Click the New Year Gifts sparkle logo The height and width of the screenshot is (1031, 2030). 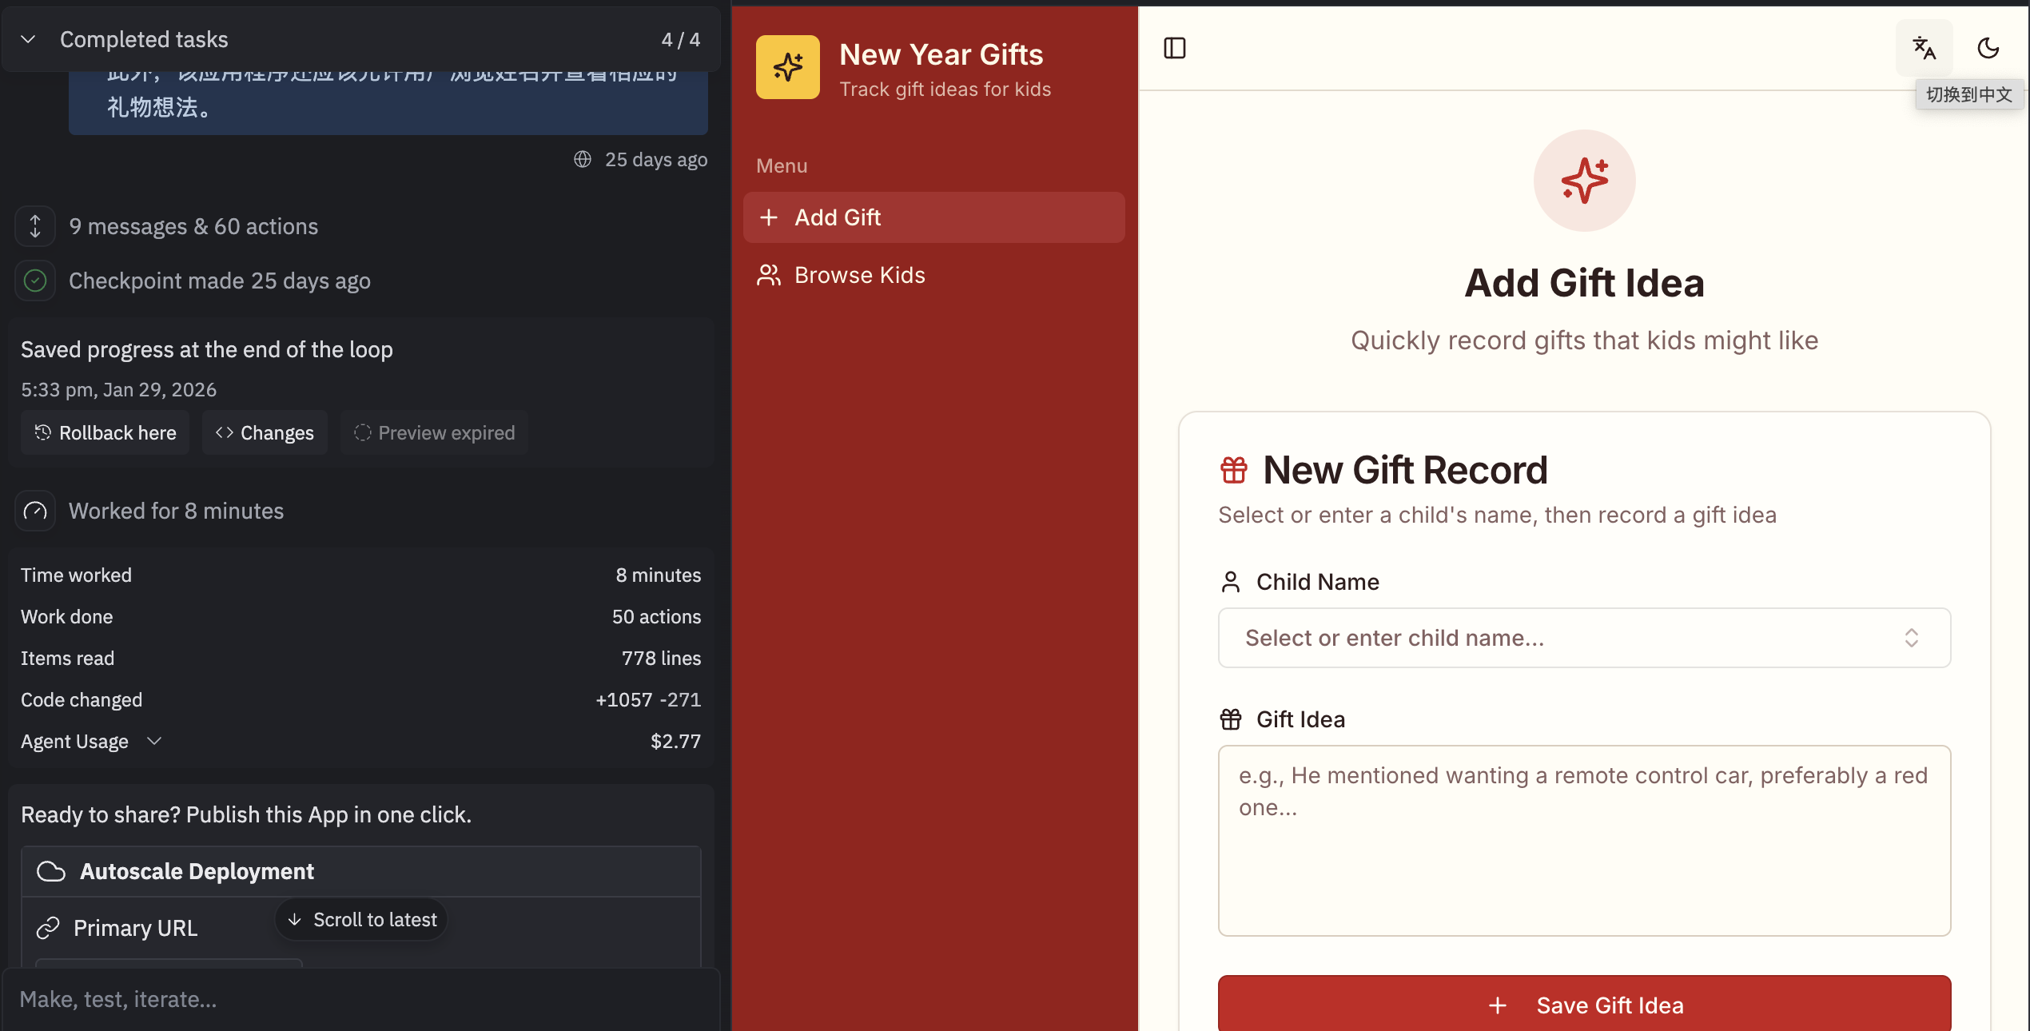tap(787, 67)
